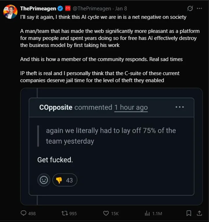
Task: Open the post's three-dot More menu
Action: click(199, 9)
